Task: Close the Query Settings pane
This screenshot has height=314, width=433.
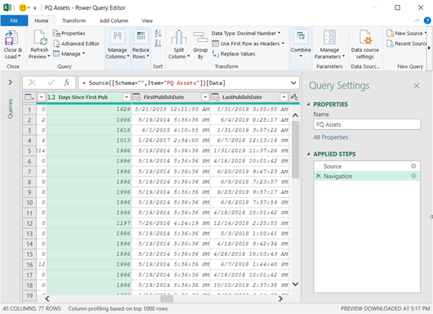Action: tap(417, 86)
